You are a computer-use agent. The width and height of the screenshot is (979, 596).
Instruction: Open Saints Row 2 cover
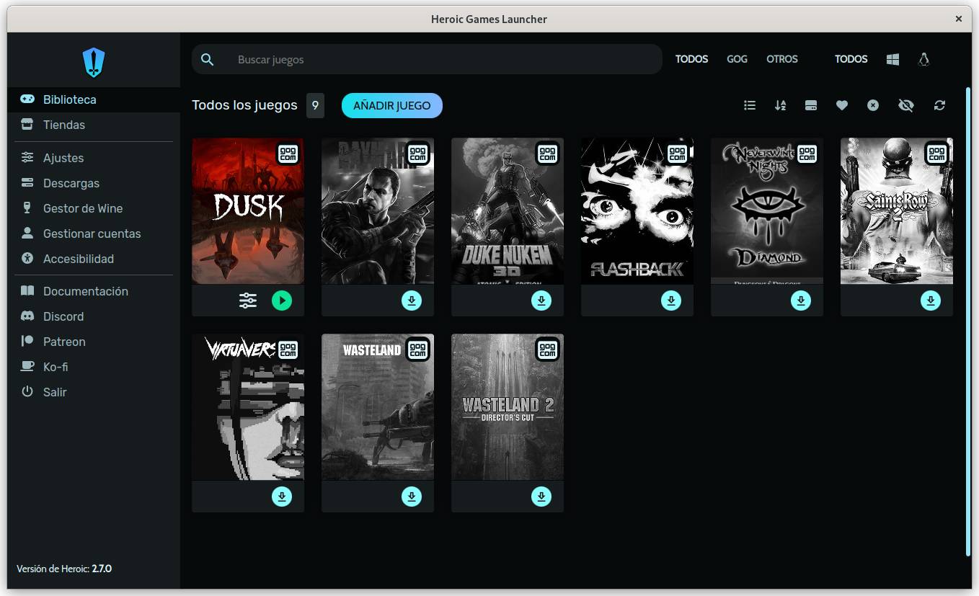897,210
